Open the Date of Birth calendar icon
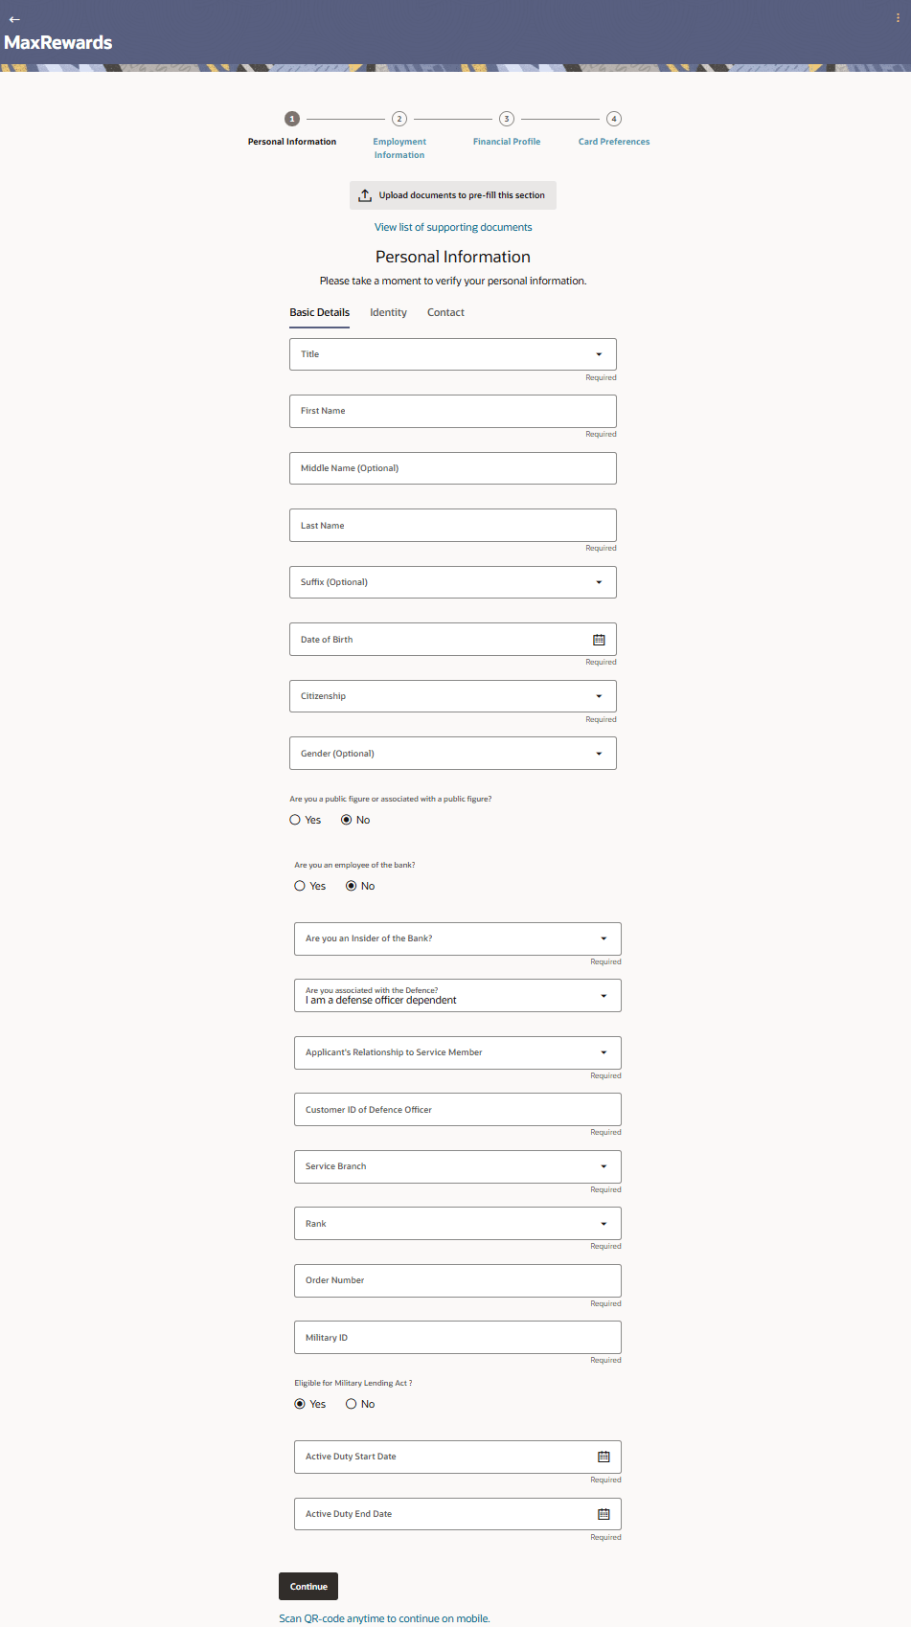The width and height of the screenshot is (911, 1627). pos(599,640)
